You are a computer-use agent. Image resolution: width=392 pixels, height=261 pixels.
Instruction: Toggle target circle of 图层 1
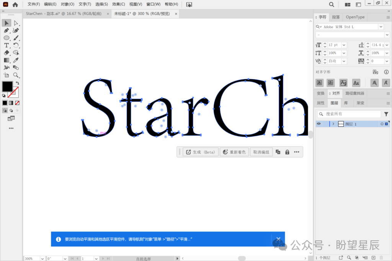[382, 124]
